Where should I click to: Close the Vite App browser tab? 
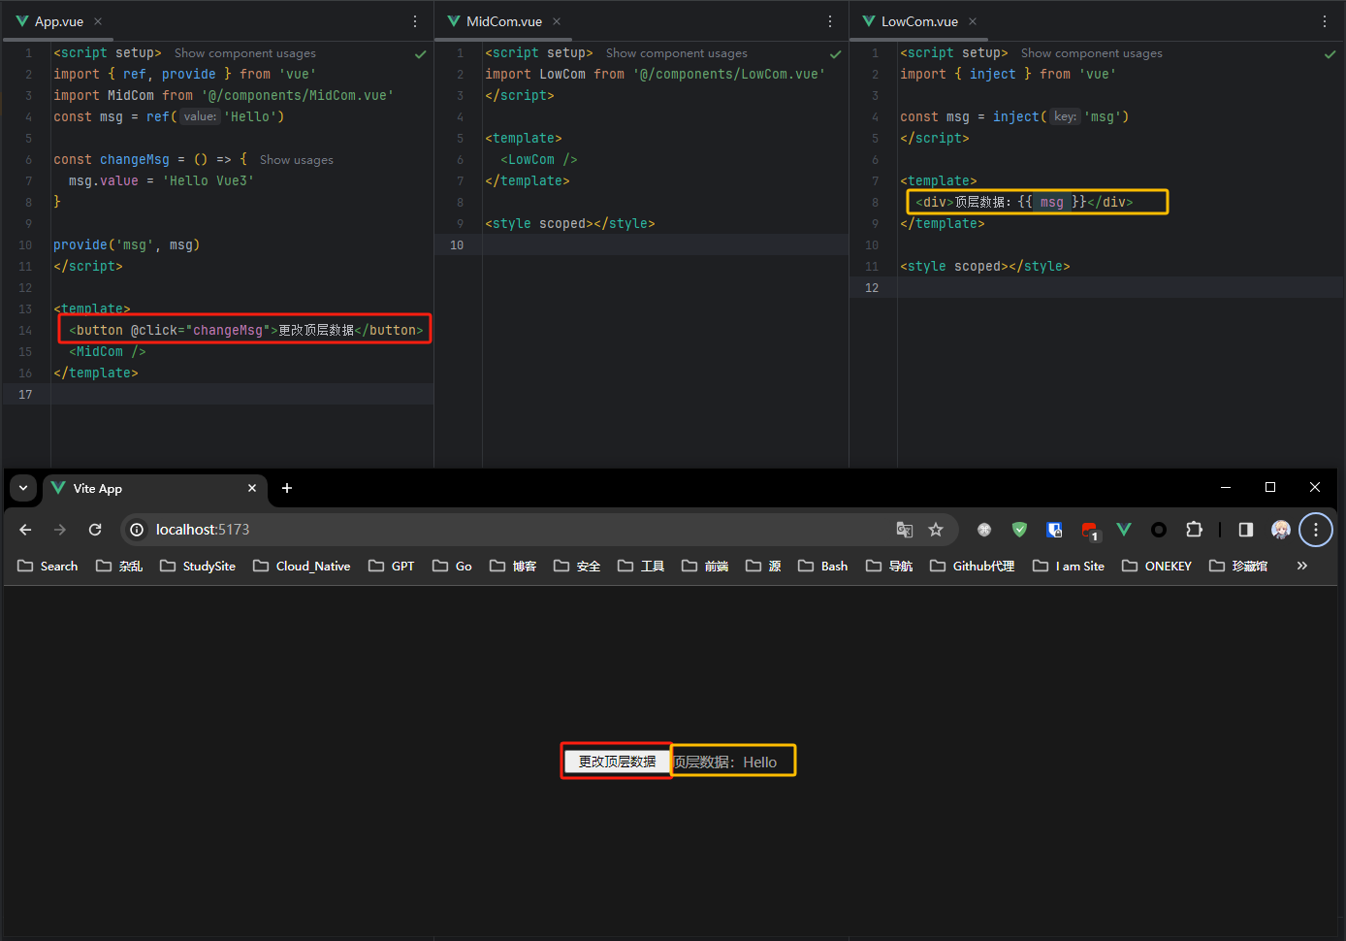pyautogui.click(x=252, y=488)
